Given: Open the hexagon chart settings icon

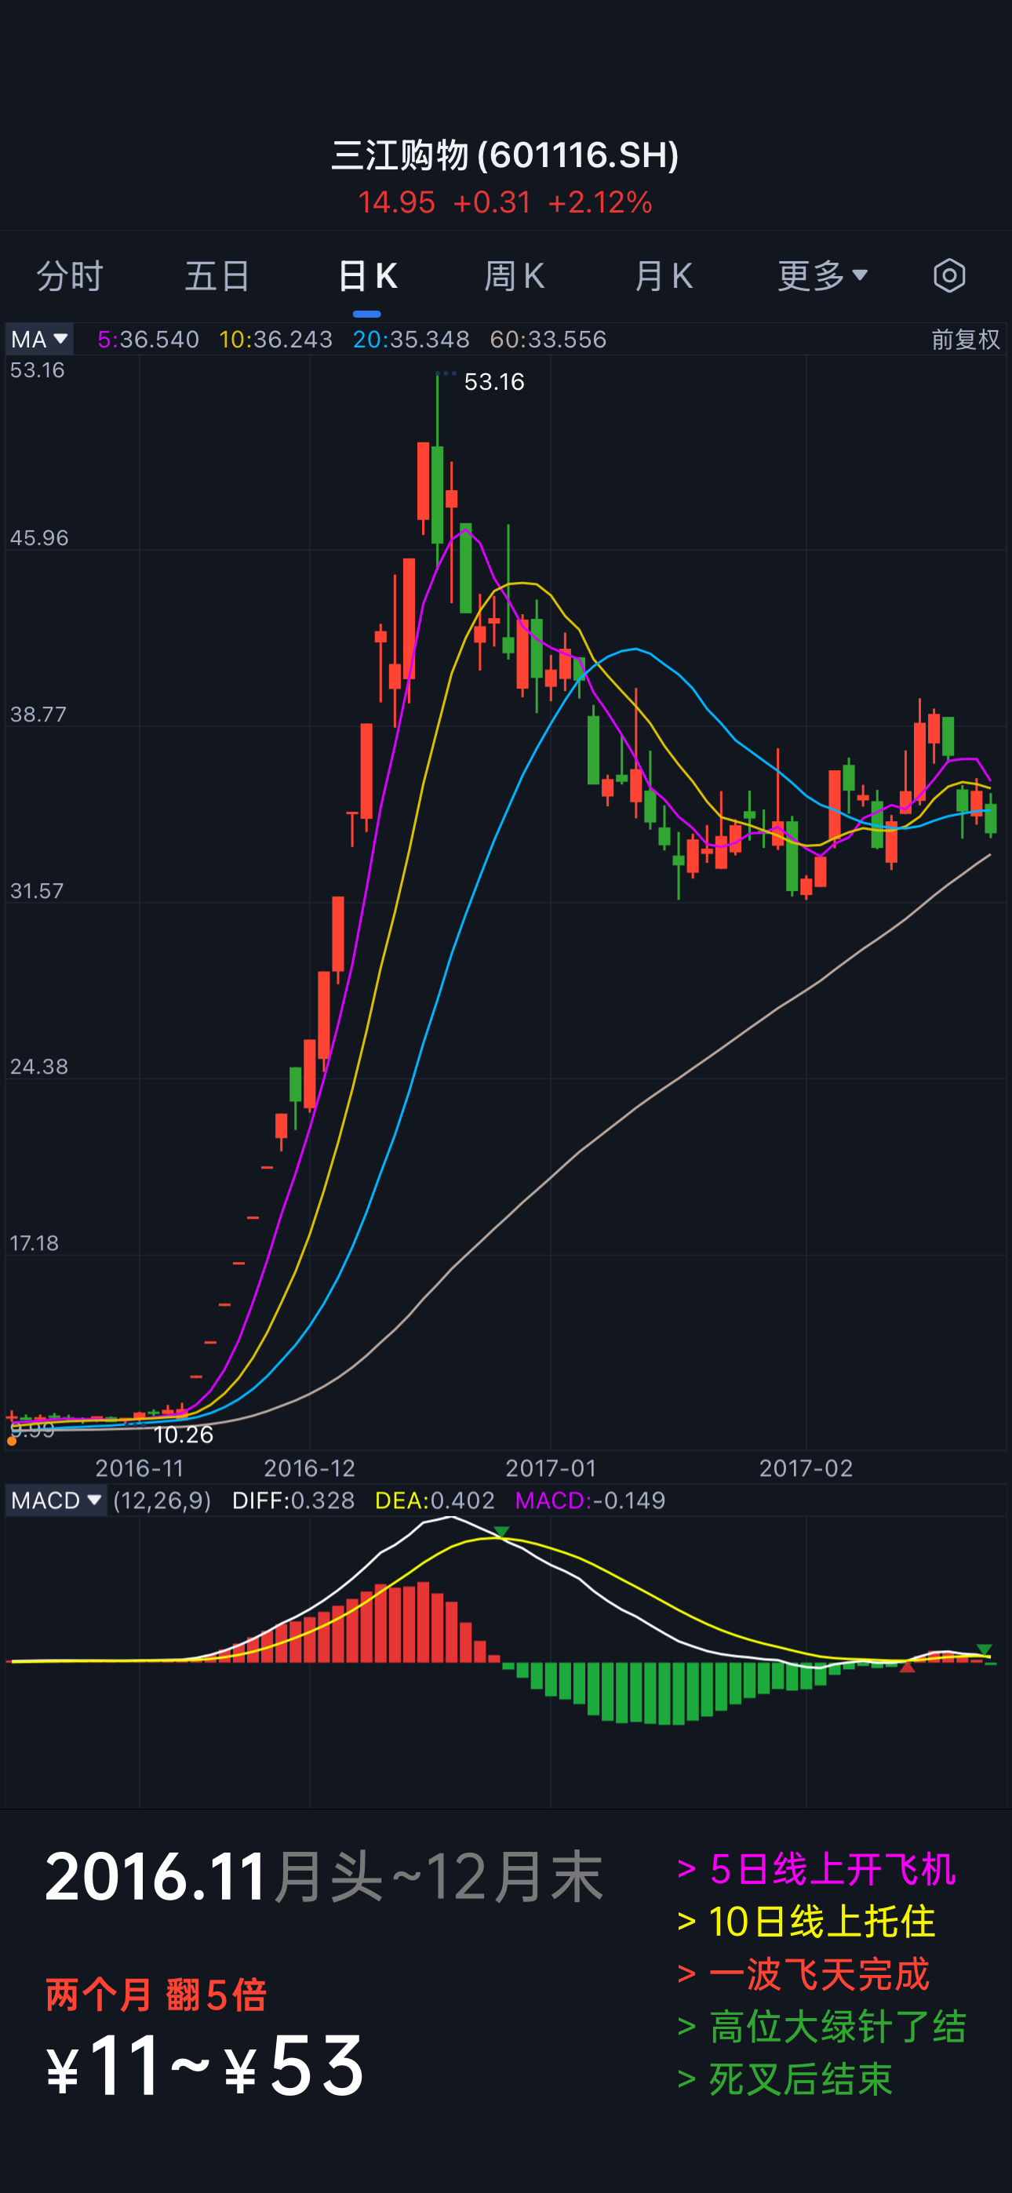Looking at the screenshot, I should pos(948,276).
